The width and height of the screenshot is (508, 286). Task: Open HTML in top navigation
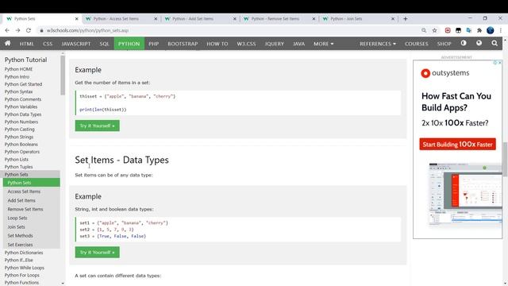26,44
